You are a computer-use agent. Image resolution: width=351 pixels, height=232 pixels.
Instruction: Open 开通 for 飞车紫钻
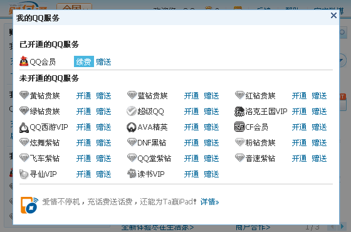pos(83,159)
